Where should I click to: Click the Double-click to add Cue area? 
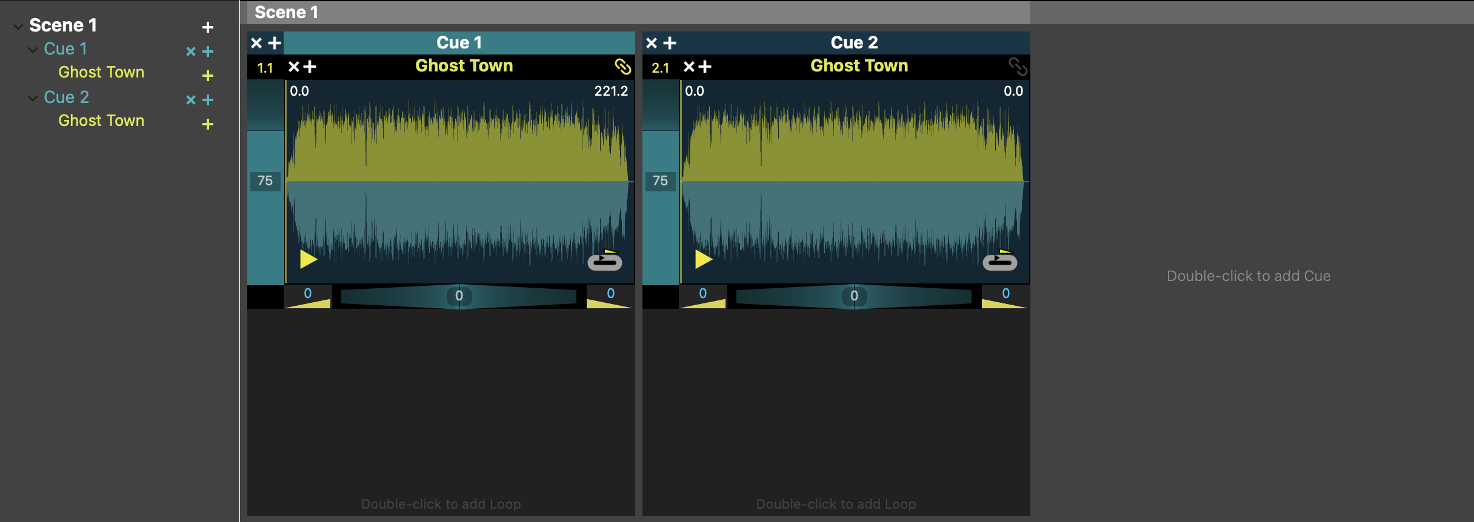click(x=1249, y=276)
